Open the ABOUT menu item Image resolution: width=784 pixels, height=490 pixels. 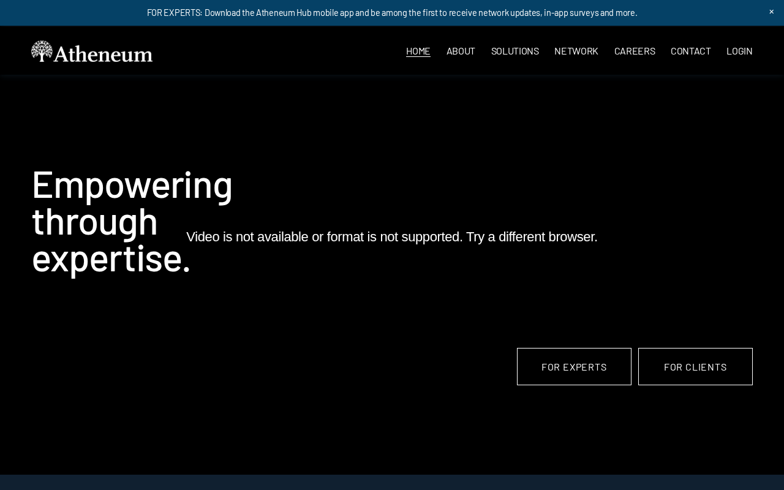(461, 51)
